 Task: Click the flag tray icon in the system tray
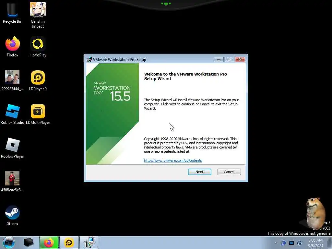tap(283, 243)
